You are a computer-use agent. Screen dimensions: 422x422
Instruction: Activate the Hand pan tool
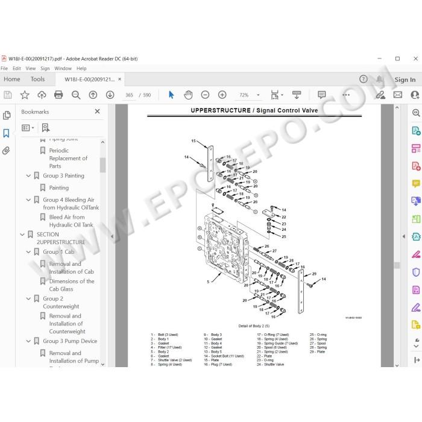point(188,95)
